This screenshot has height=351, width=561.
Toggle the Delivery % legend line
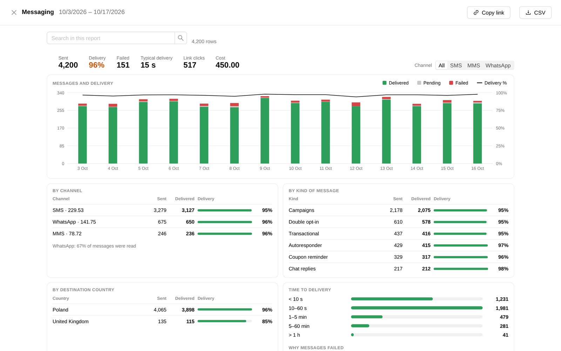492,83
